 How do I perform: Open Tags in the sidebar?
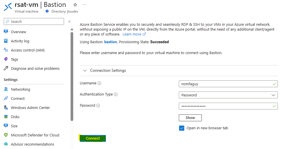(x=15, y=59)
